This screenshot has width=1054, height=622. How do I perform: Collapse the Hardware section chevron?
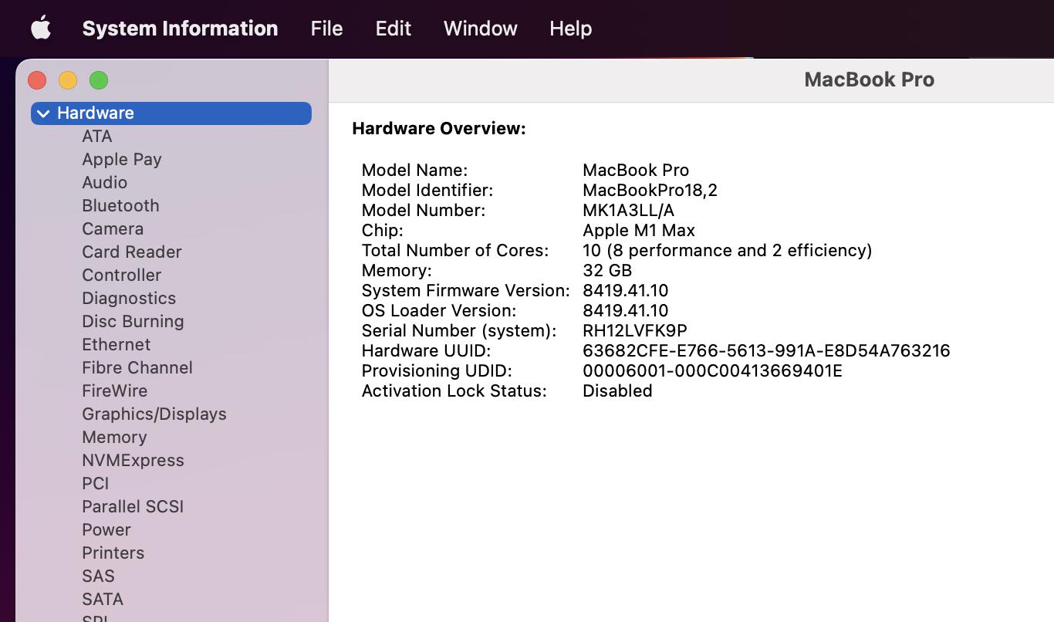(43, 113)
